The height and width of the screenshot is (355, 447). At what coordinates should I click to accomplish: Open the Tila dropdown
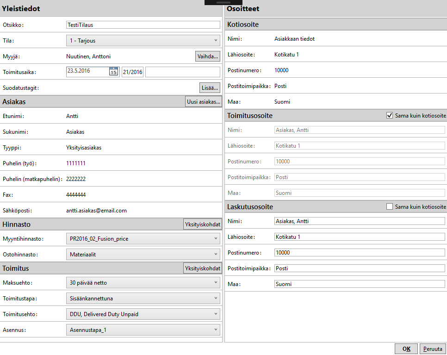coord(143,40)
